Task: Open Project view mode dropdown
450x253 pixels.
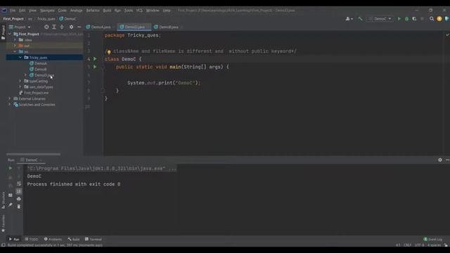Action: pyautogui.click(x=20, y=27)
